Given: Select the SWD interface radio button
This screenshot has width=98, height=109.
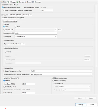Looking at the screenshot, I should tap(4, 27).
